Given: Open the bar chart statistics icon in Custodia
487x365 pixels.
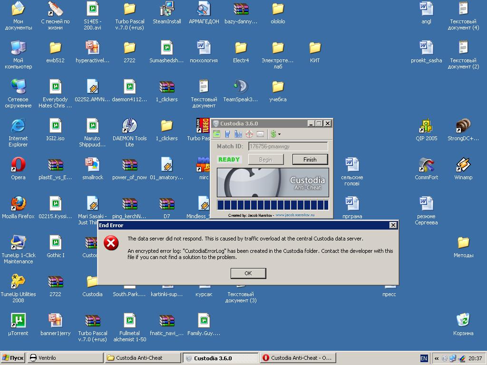Looking at the screenshot, I should tap(238, 134).
